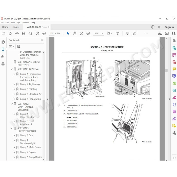Bookmark file with star icon
This screenshot has height=177, width=177.
pyautogui.click(x=10, y=33)
